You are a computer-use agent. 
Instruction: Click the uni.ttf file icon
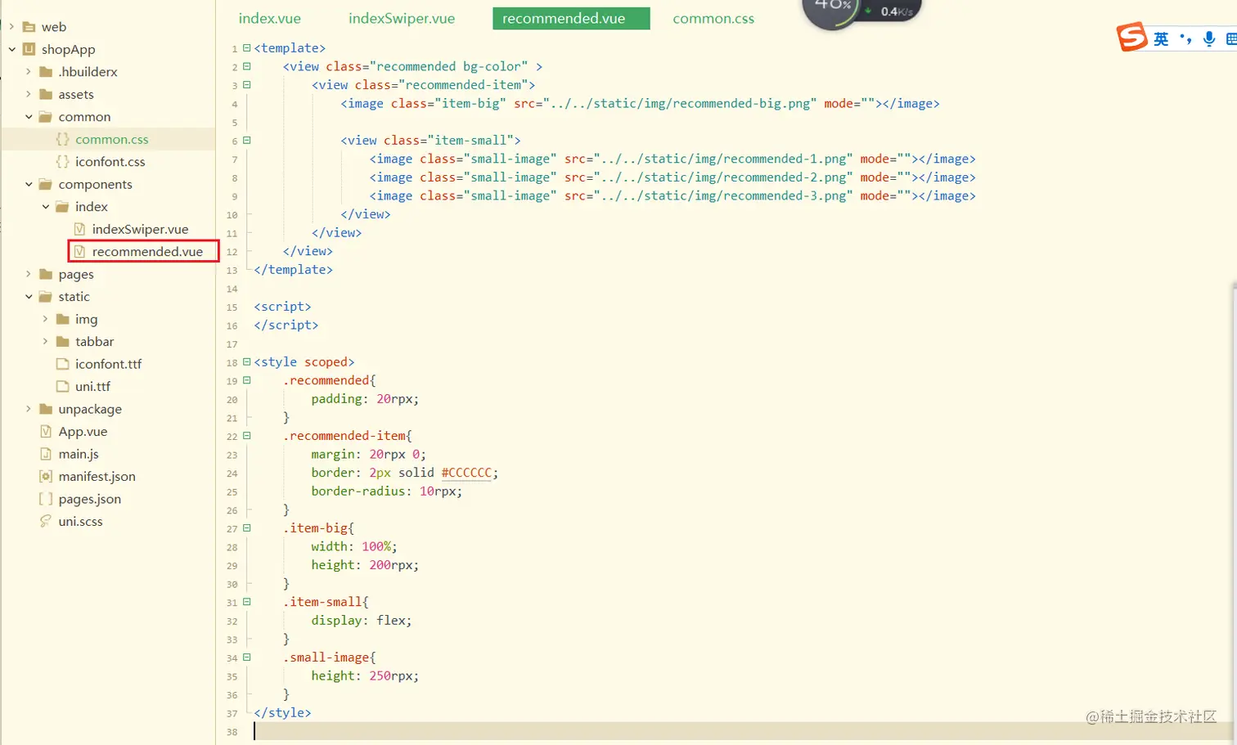click(62, 387)
